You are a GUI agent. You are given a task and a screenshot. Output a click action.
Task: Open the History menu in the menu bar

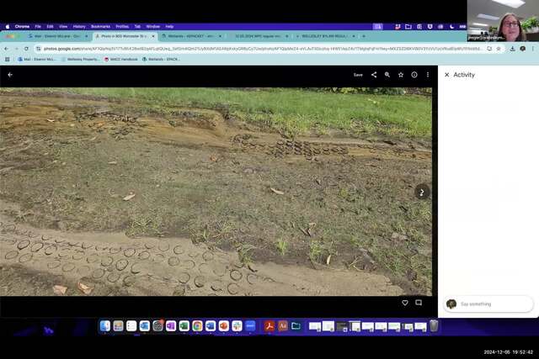[78, 26]
